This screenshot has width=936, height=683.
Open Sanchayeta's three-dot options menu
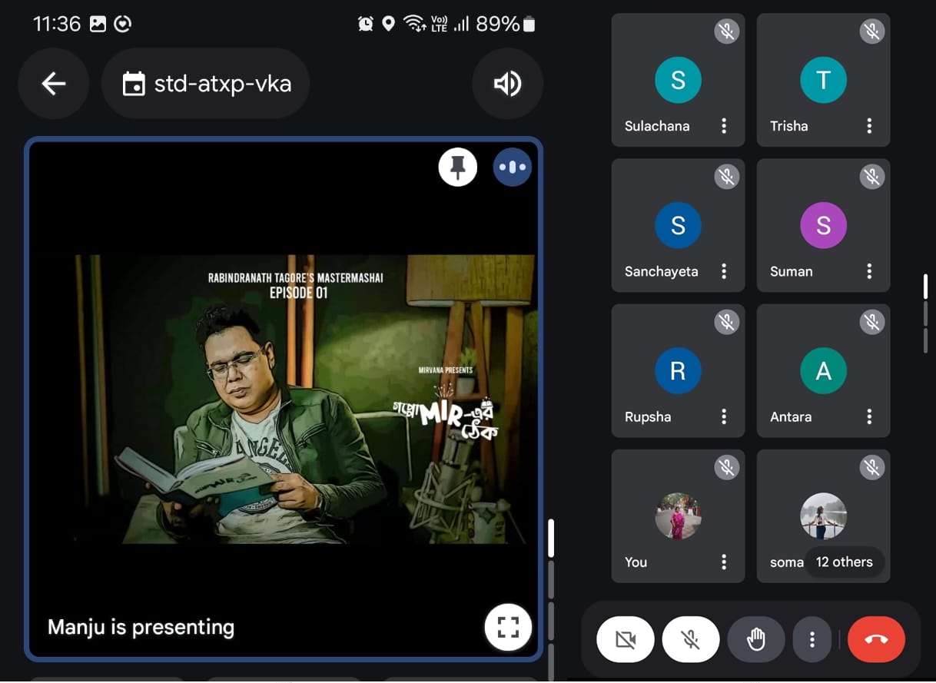[x=724, y=271]
